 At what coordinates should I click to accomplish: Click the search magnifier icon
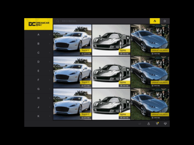58,21
